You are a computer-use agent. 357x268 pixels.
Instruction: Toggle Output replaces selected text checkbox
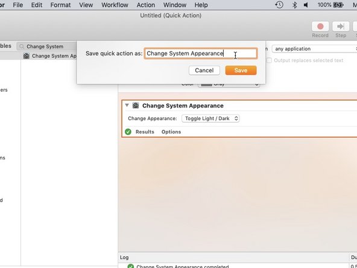[x=270, y=60]
